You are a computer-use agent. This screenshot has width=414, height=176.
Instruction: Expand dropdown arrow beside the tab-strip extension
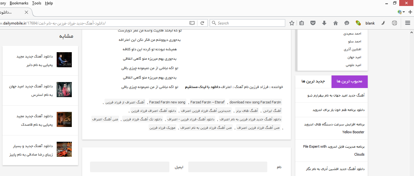(x=404, y=12)
